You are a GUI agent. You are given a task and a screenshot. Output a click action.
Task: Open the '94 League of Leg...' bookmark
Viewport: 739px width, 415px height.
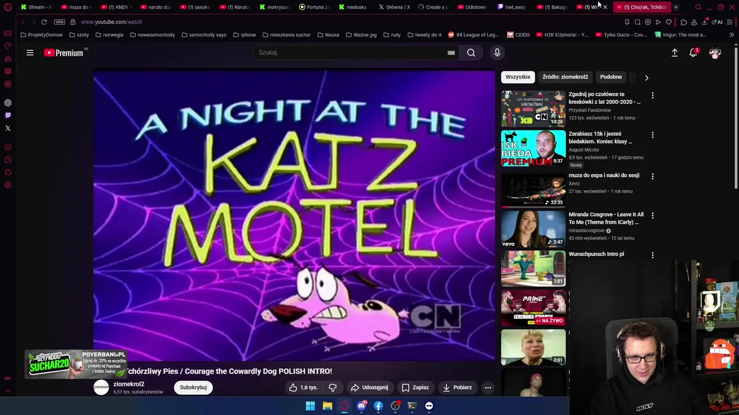point(473,35)
